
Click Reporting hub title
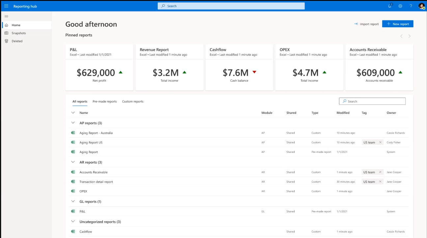pyautogui.click(x=25, y=6)
